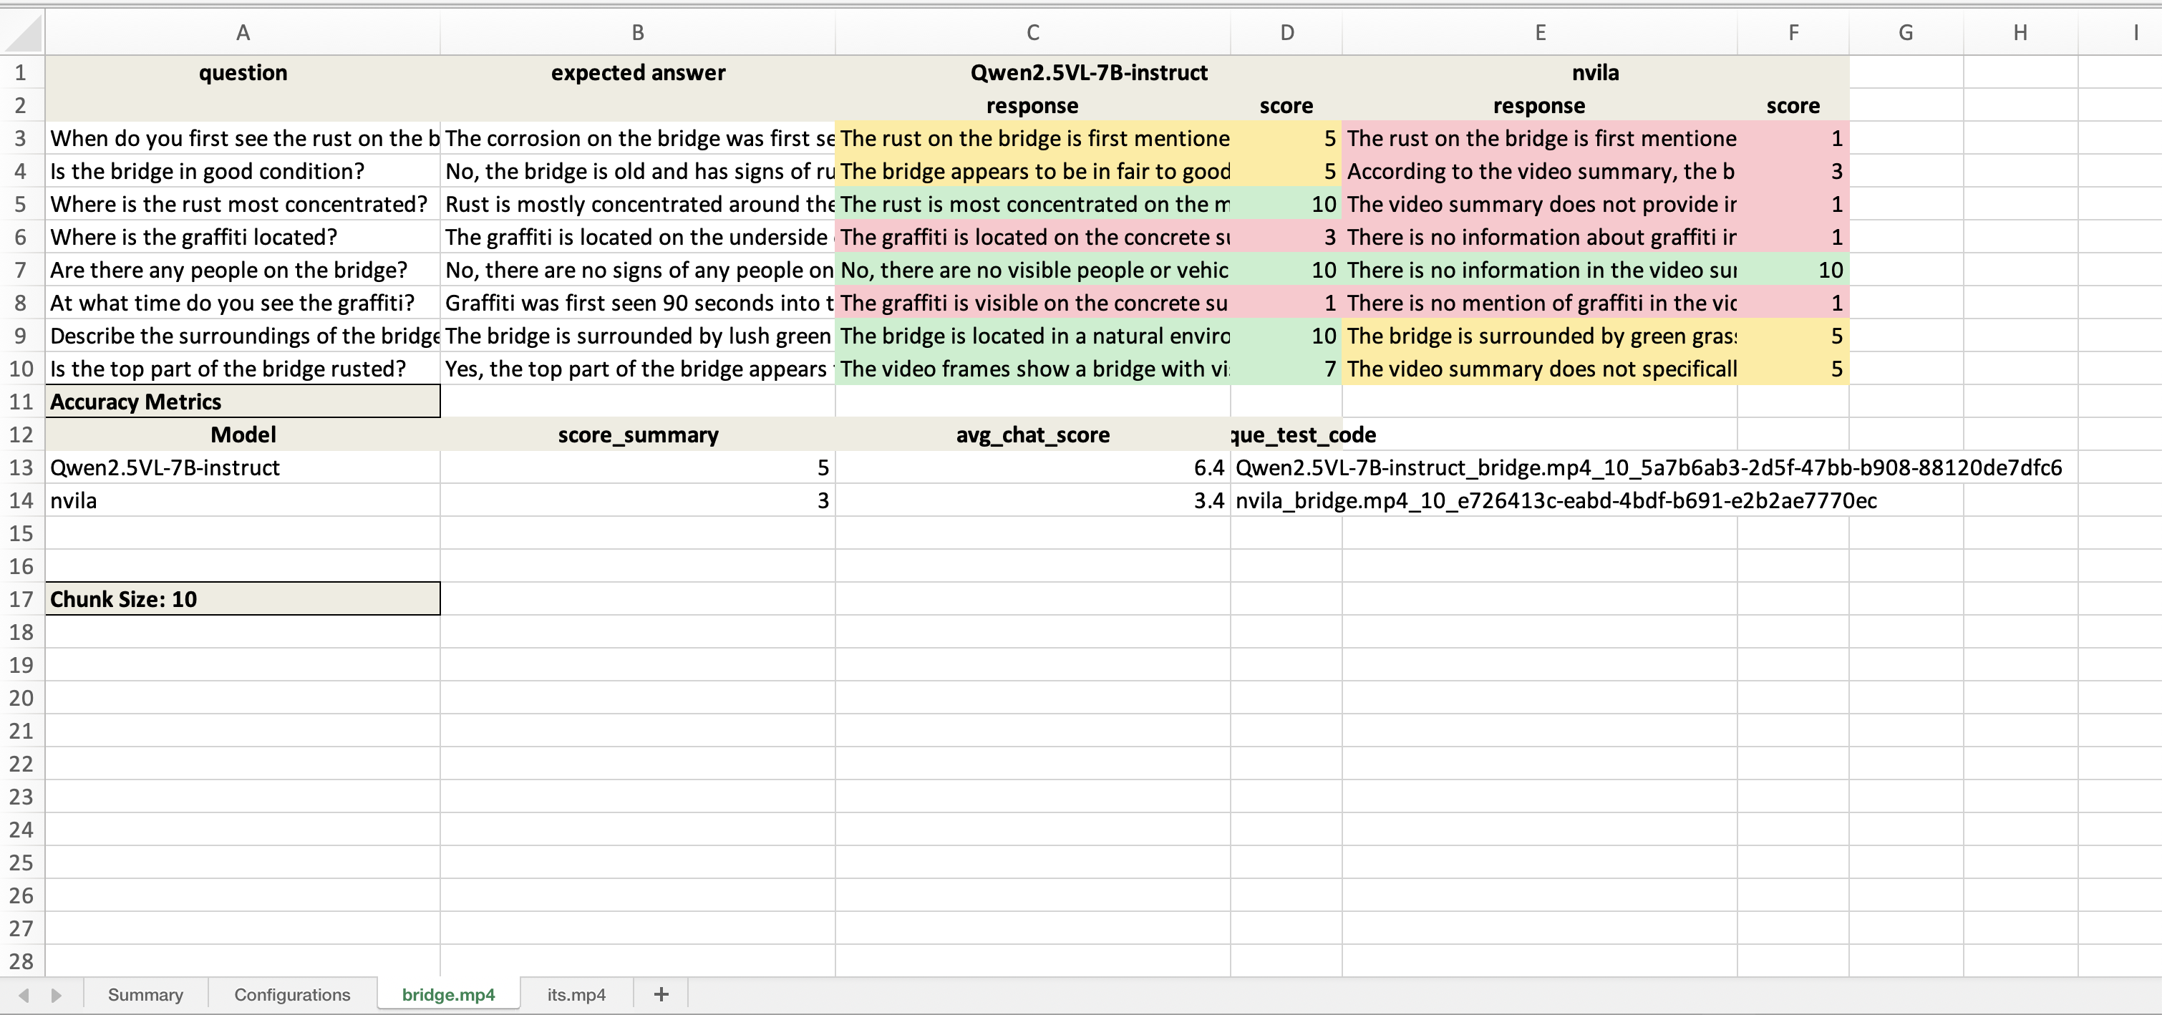
Task: Switch to the its.mp4 sheet tab
Action: tap(576, 994)
